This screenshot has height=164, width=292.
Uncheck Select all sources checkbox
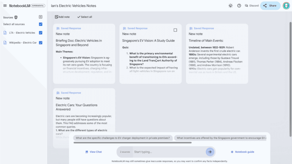click(41, 24)
